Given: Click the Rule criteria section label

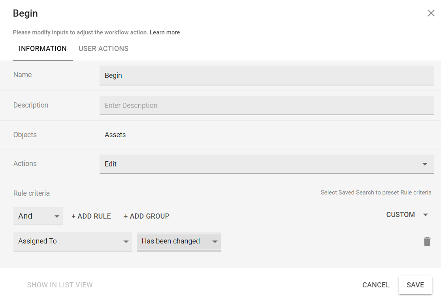Looking at the screenshot, I should coord(32,193).
